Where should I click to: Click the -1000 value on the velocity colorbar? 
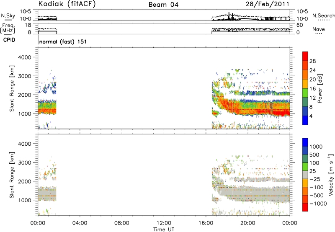pos(318,204)
